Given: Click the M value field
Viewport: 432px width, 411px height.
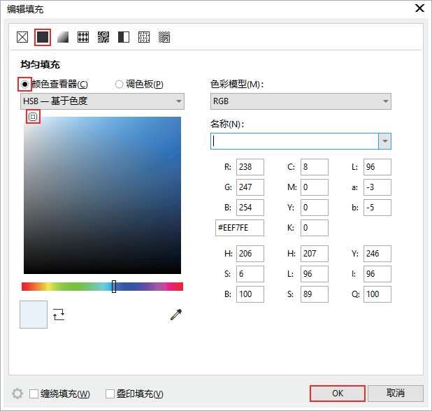Looking at the screenshot, I should click(315, 187).
